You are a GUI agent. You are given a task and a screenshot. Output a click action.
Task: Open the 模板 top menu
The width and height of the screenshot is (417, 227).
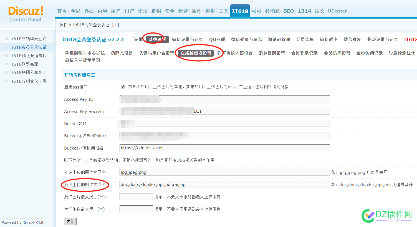point(210,11)
